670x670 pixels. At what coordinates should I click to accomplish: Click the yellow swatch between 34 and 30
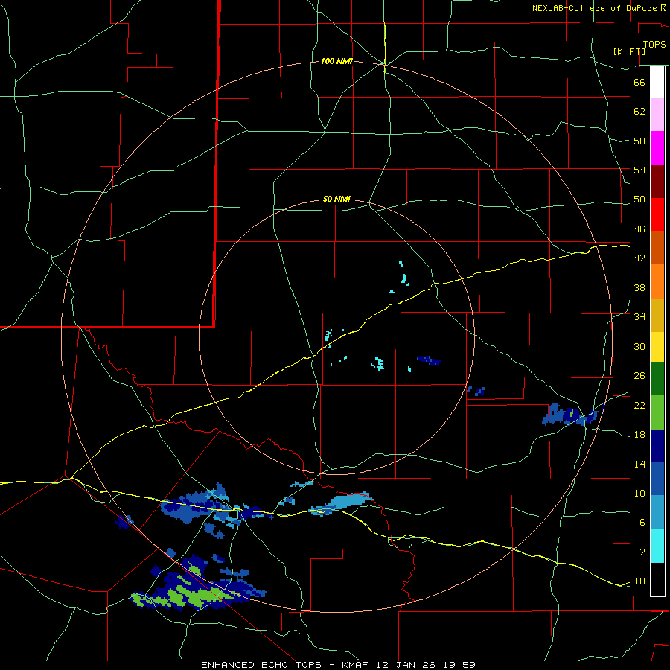tap(657, 347)
